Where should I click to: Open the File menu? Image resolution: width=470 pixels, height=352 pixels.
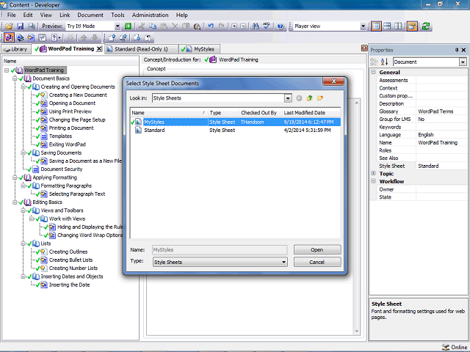12,15
